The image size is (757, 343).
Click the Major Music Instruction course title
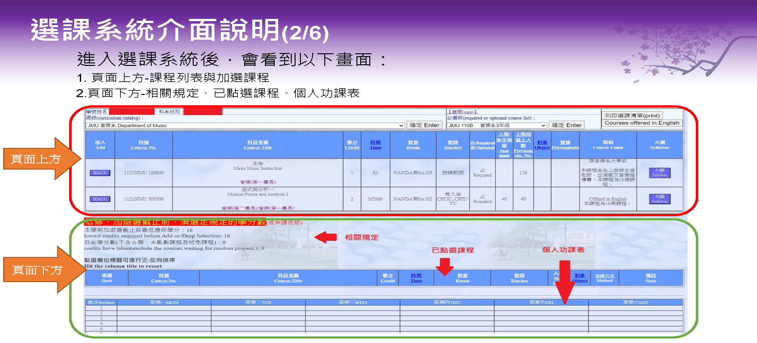click(258, 168)
